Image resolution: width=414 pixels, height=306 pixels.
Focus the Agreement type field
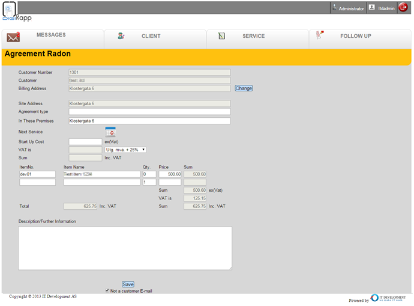149,112
